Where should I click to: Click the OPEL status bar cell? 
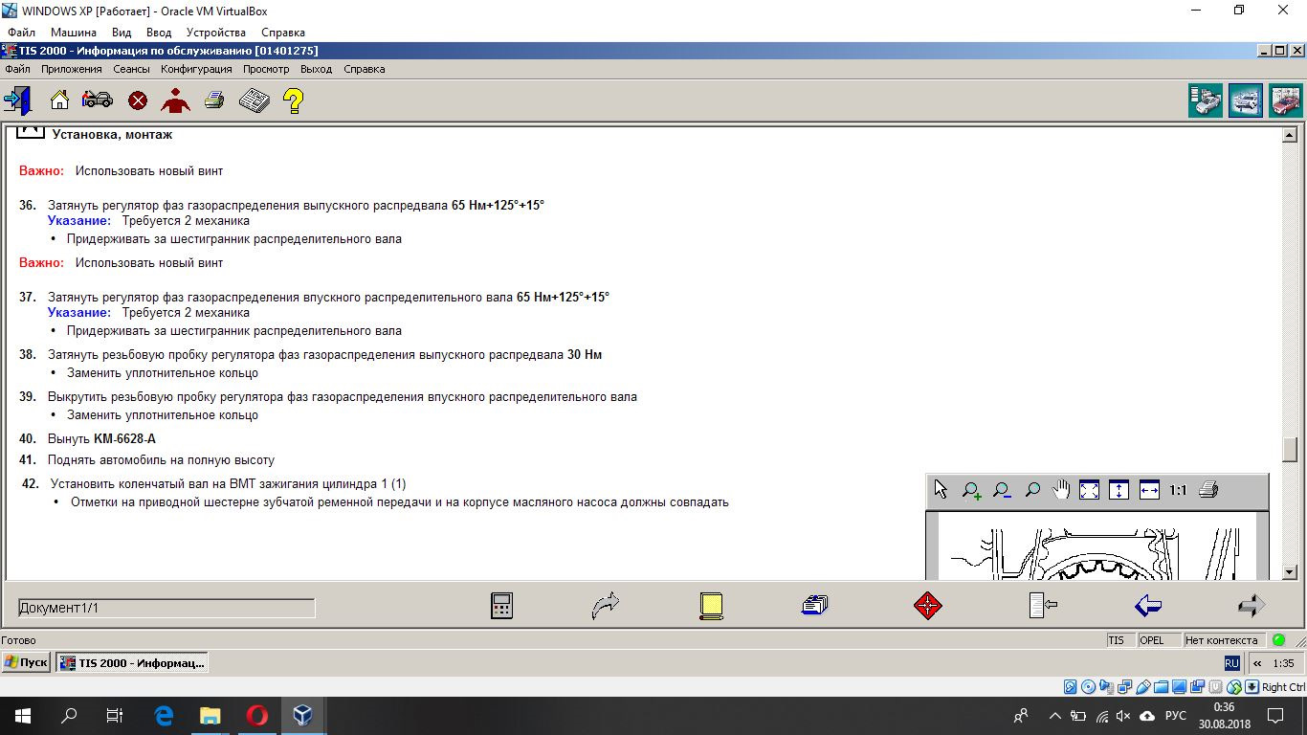[1159, 640]
